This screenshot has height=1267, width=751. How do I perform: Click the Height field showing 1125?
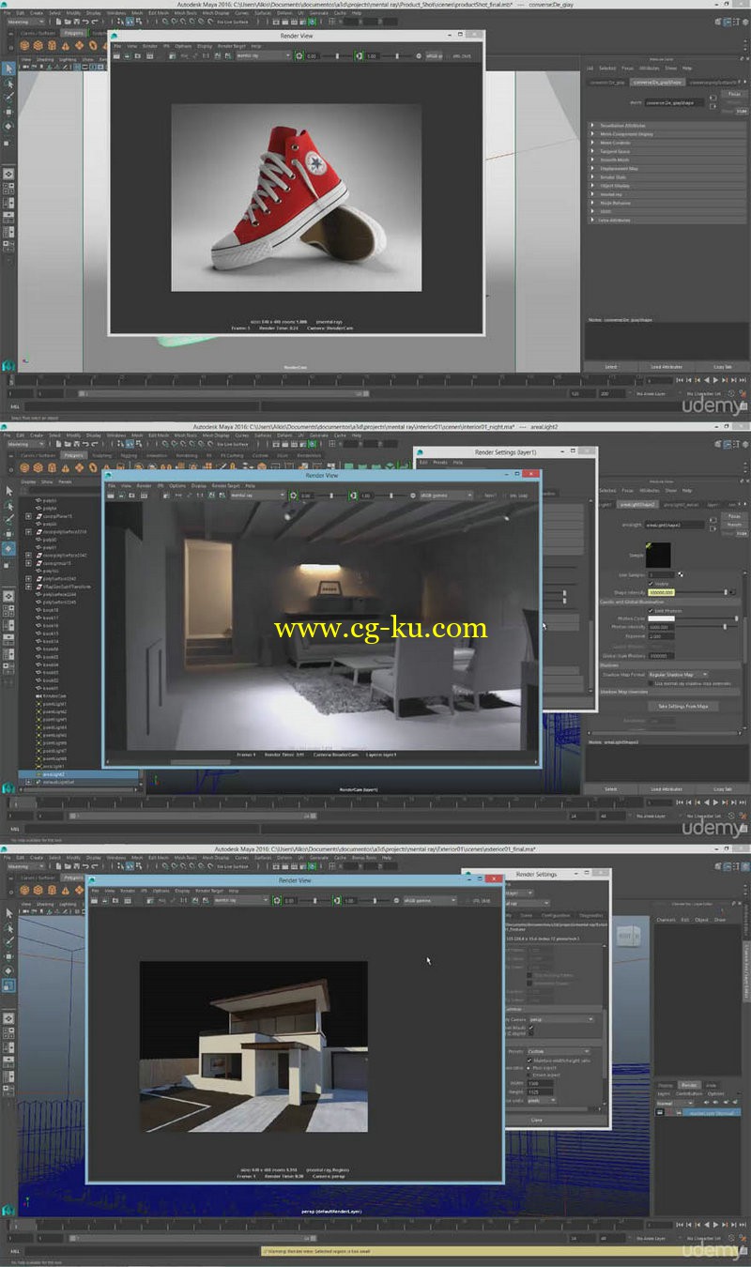541,1091
